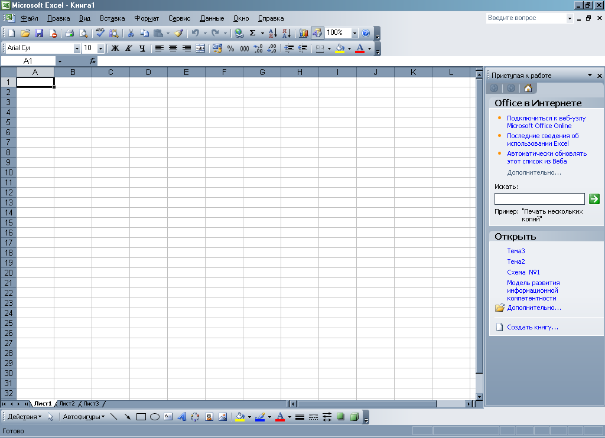Open task pane title dropdown arrow
The image size is (605, 438).
pyautogui.click(x=590, y=75)
